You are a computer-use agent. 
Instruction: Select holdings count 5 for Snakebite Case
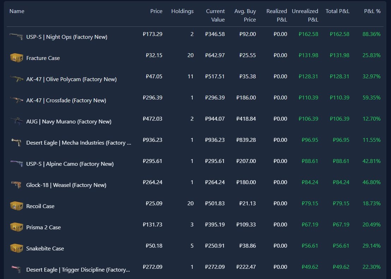(192, 246)
